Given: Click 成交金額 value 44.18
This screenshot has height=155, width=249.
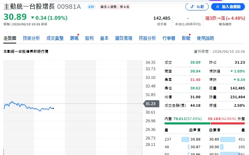Looking at the screenshot, I should pos(195,105).
